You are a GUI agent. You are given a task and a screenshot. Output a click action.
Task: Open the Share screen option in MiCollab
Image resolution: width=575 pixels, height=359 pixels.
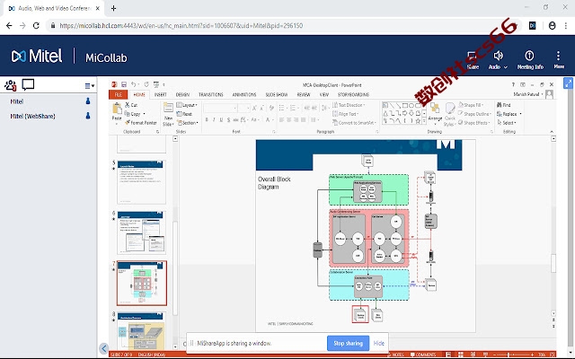click(473, 60)
